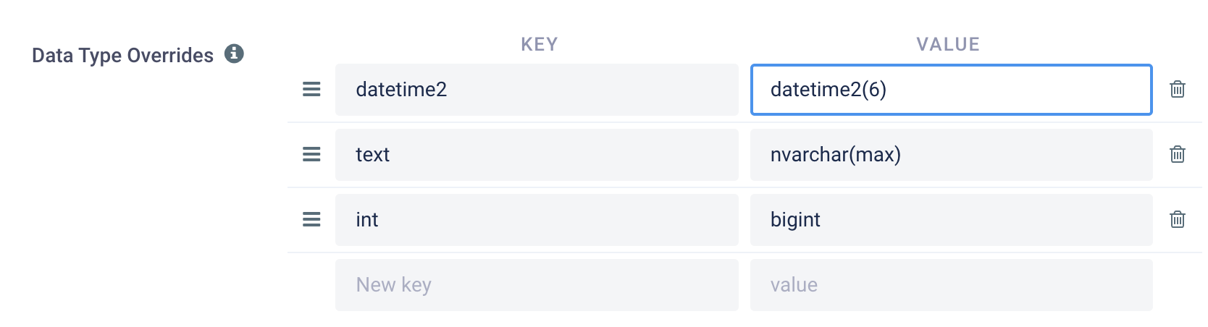Click the reorder handle beside the text row
The height and width of the screenshot is (327, 1208).
click(x=311, y=155)
